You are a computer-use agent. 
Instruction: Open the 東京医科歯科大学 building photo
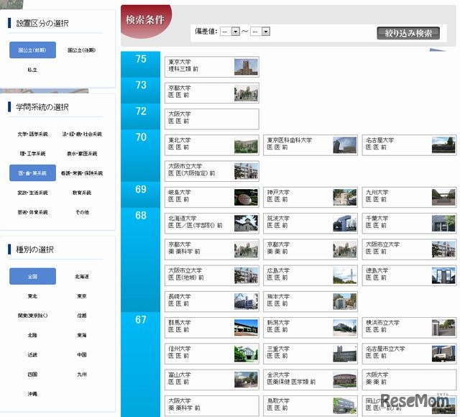pos(344,145)
